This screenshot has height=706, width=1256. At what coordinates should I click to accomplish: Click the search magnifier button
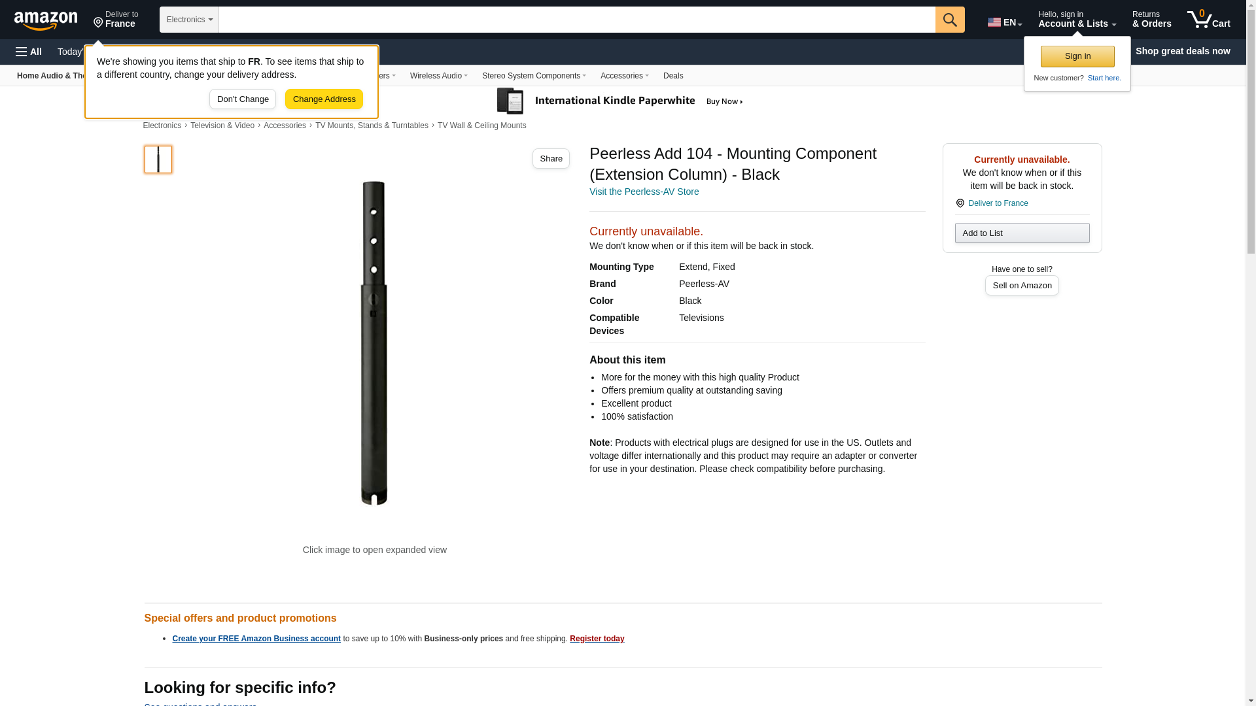pyautogui.click(x=950, y=20)
